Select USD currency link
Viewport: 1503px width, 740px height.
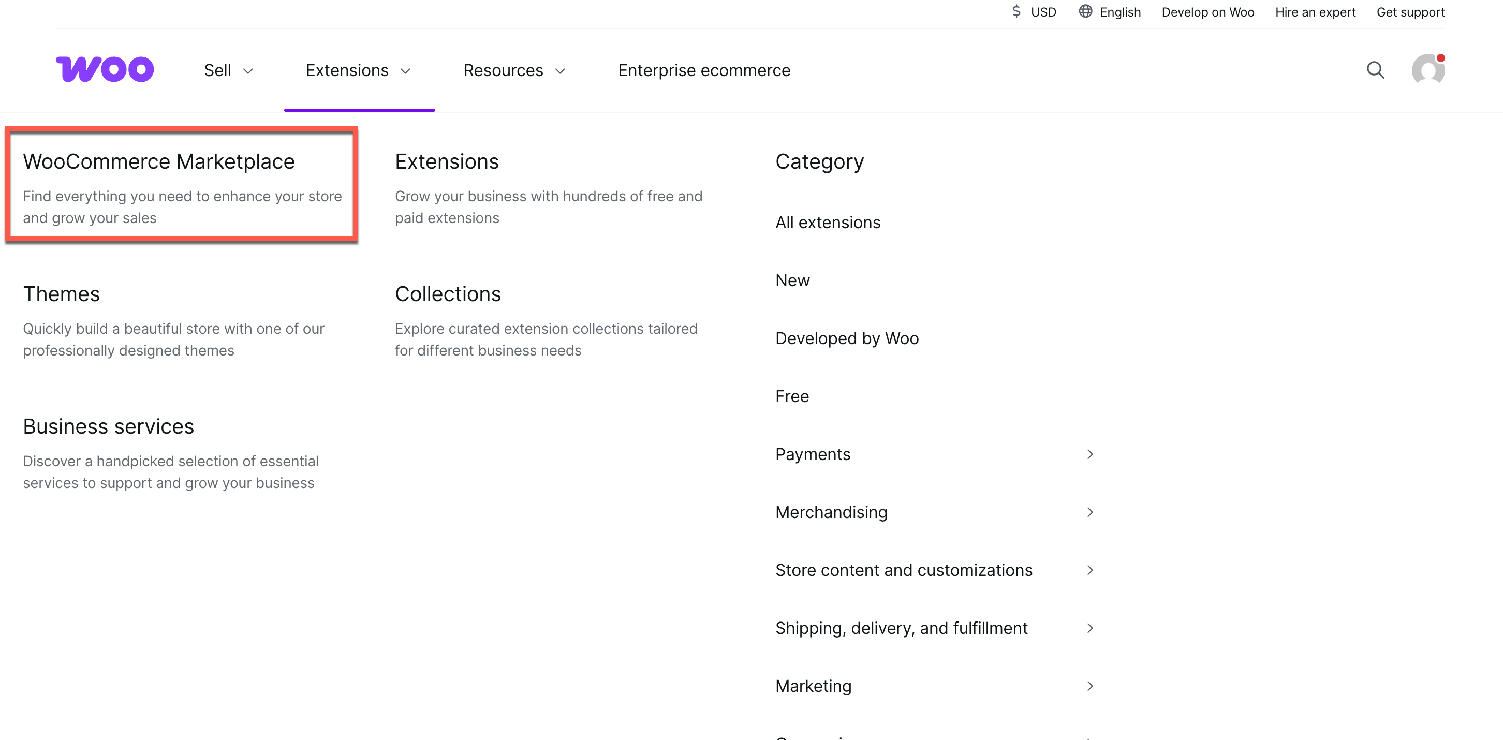pos(1043,12)
